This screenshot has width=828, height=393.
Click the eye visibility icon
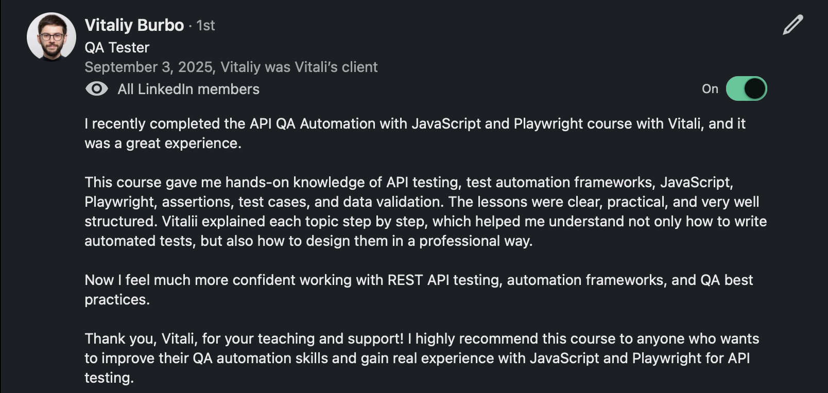click(x=96, y=89)
